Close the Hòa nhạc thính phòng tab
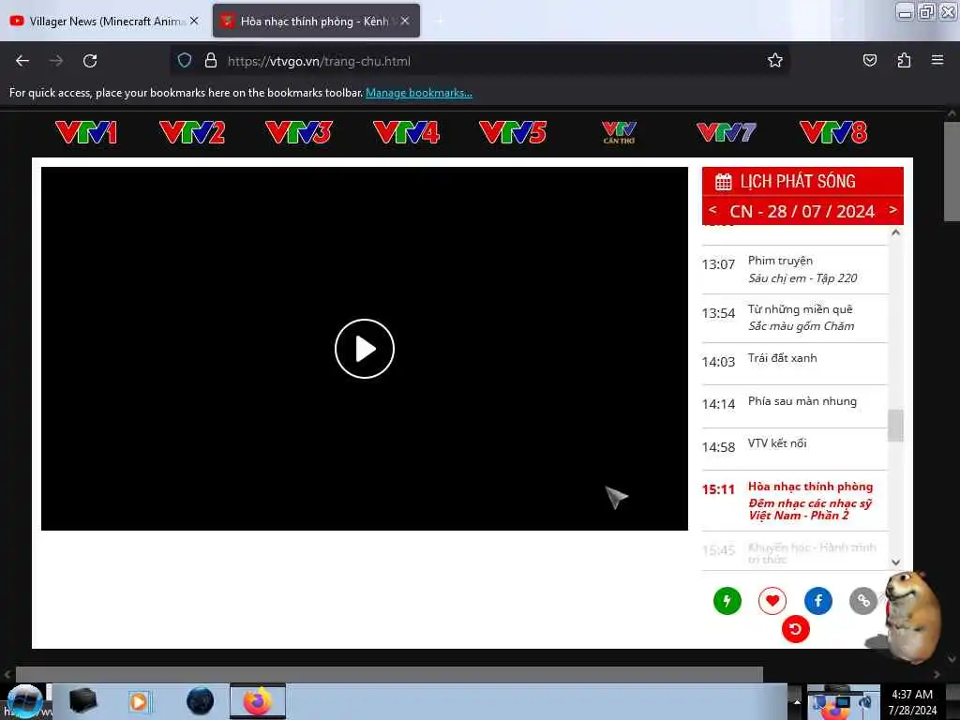The width and height of the screenshot is (960, 720). tap(405, 21)
